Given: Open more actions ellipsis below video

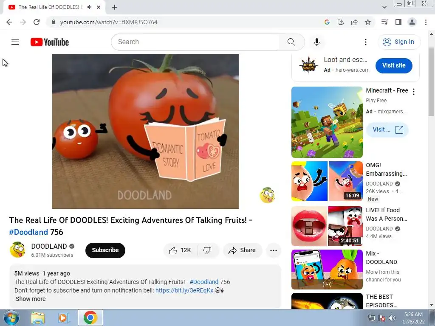Looking at the screenshot, I should 274,250.
